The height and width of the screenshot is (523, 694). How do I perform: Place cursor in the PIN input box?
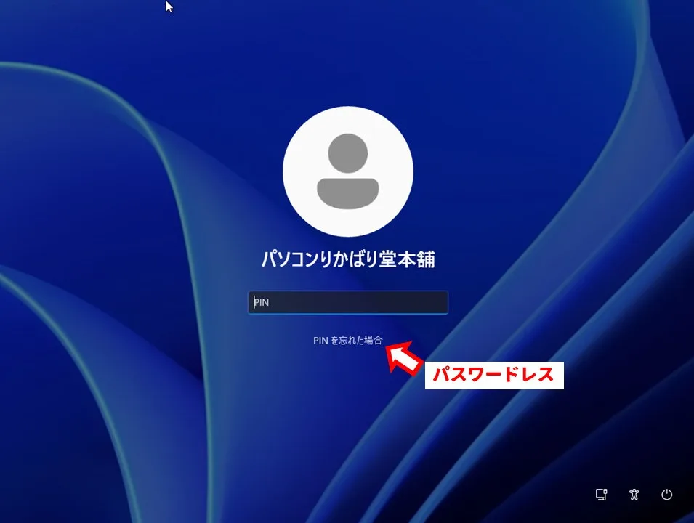click(347, 302)
